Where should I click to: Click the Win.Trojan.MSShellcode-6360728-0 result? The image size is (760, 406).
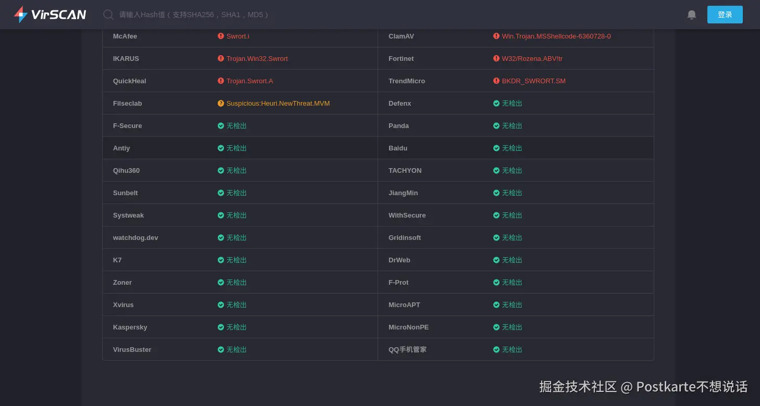click(x=556, y=36)
